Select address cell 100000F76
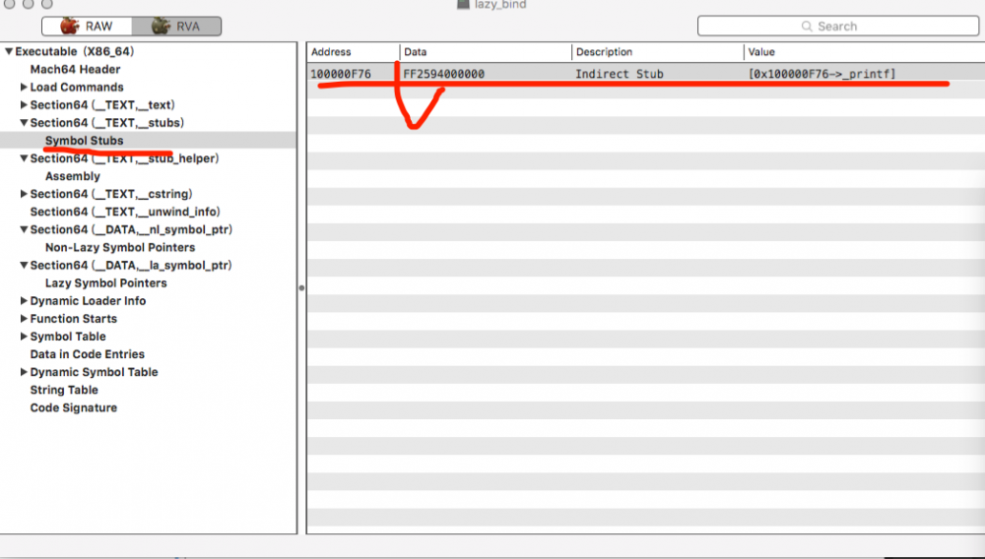 point(341,74)
